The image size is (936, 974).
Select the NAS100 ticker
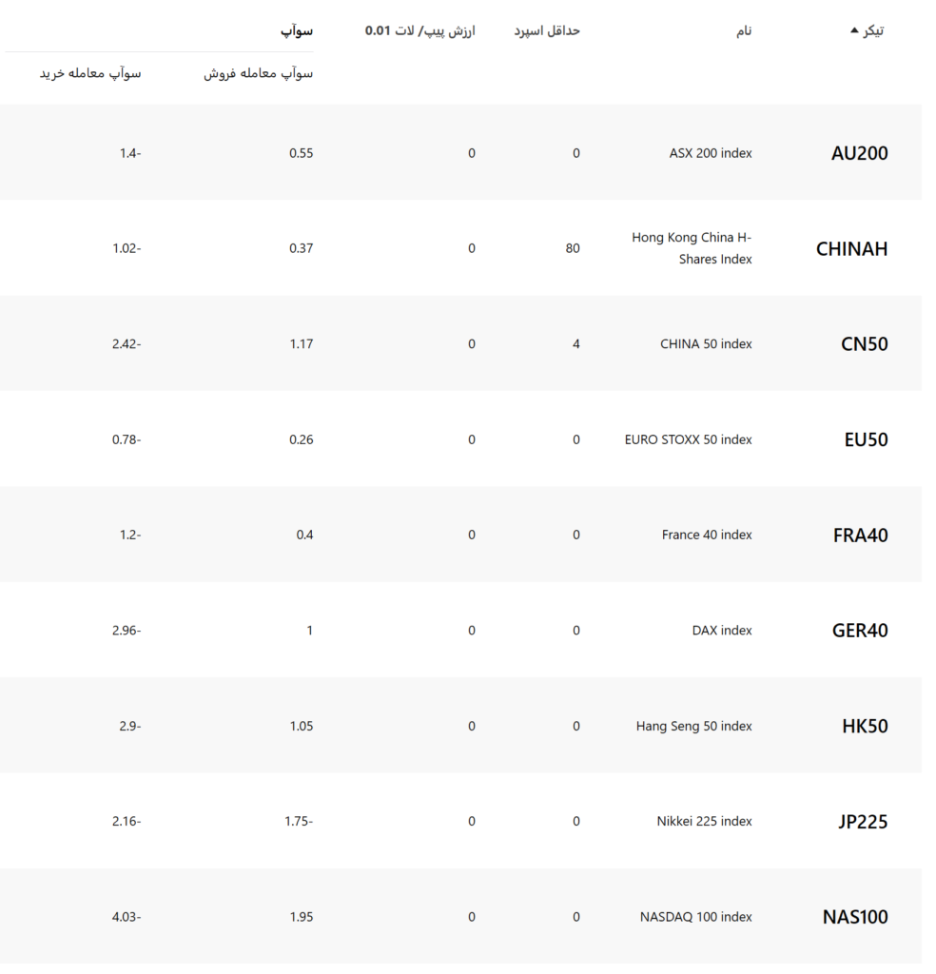click(855, 917)
